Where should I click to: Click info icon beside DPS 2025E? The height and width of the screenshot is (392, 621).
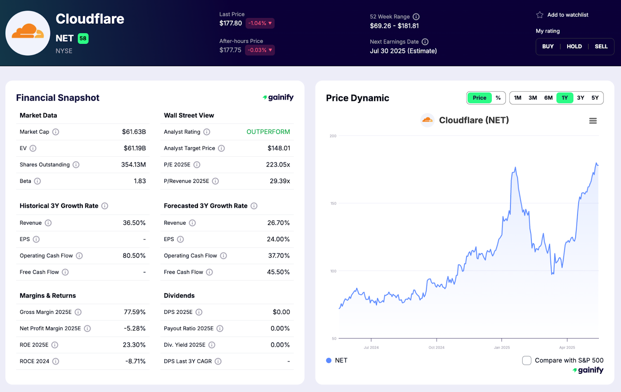[x=199, y=312]
